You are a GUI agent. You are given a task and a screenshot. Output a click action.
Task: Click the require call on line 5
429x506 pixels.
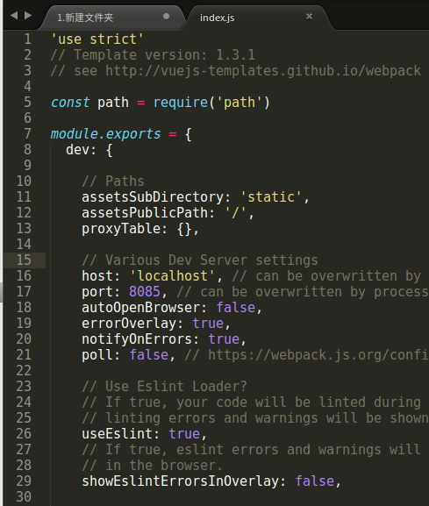tap(181, 103)
